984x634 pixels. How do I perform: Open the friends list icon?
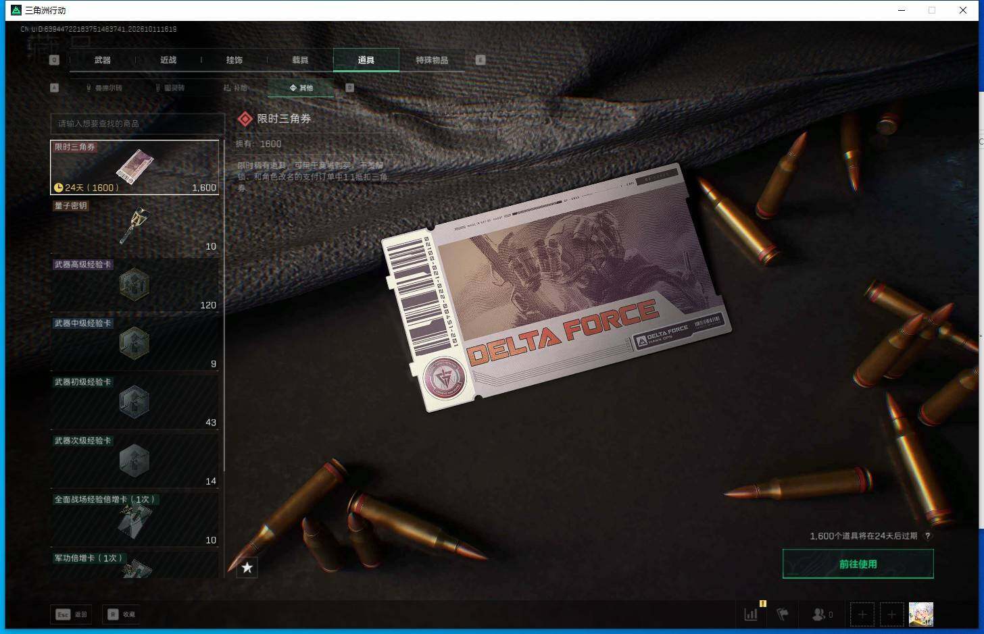[x=822, y=614]
